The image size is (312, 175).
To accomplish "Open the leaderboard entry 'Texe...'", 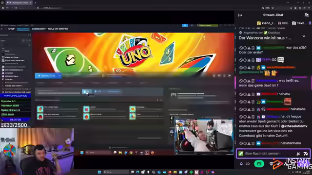I will click(x=299, y=23).
